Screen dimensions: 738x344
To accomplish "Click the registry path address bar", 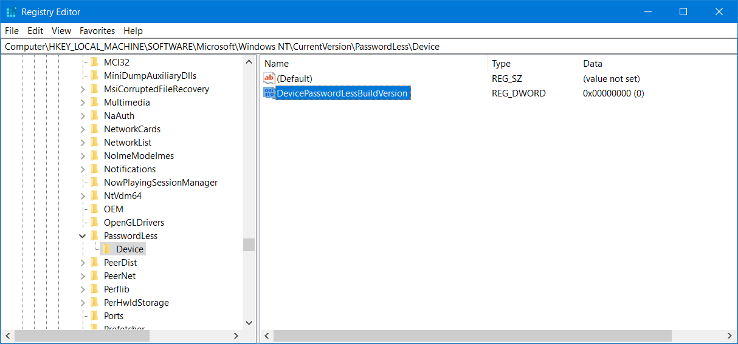I will point(365,47).
